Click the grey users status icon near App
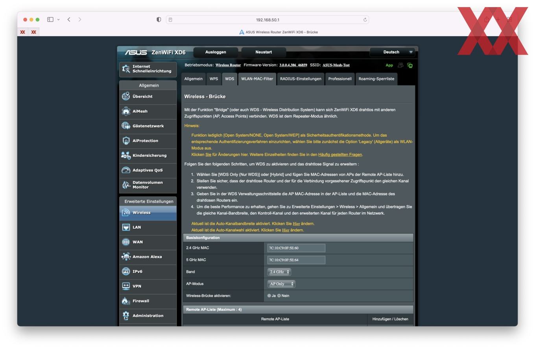The image size is (535, 349). [x=400, y=65]
